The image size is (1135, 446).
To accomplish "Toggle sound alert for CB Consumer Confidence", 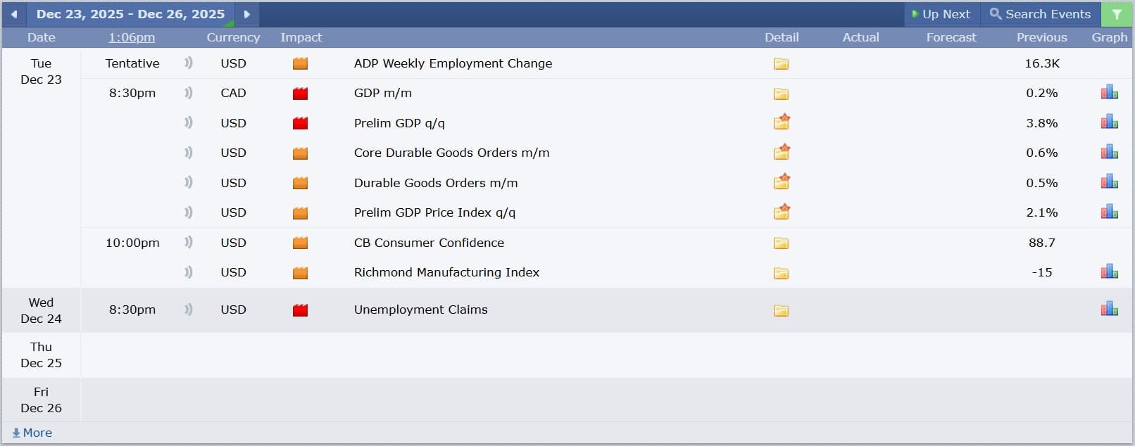I will [188, 243].
